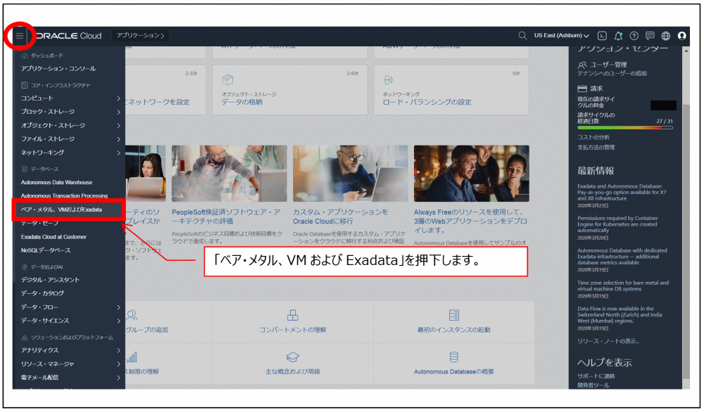The height and width of the screenshot is (412, 704).
Task: Click サポートに連絡 link
Action: [x=596, y=376]
